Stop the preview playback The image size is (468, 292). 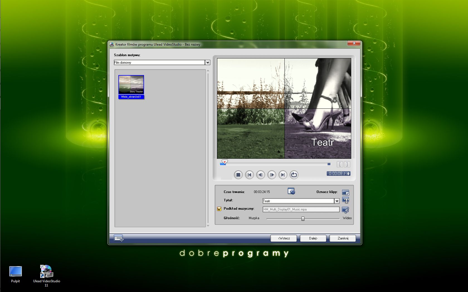point(238,175)
